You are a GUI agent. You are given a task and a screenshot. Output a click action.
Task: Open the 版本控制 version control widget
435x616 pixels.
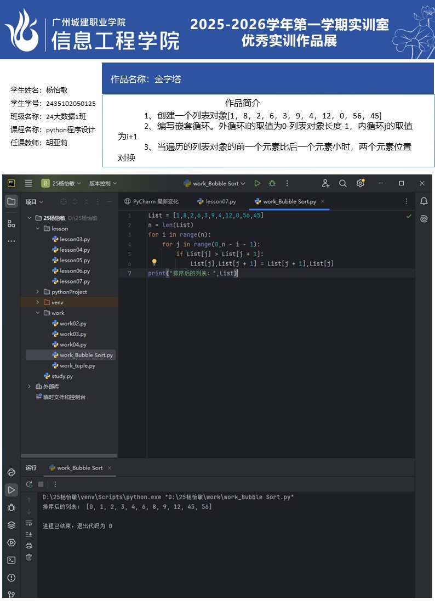103,183
